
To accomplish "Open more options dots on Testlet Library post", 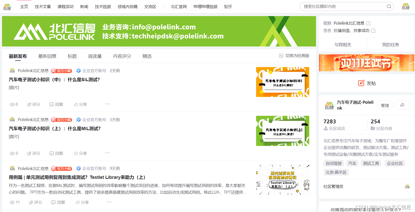I will pyautogui.click(x=109, y=202).
